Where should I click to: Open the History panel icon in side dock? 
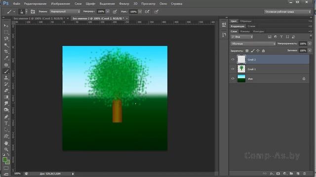(224, 35)
